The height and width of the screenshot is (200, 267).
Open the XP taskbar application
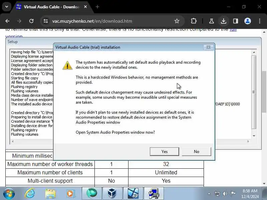(133, 193)
